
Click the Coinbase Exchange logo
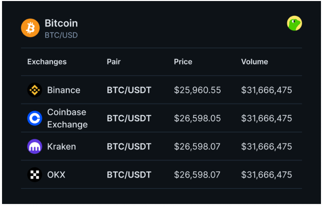point(34,118)
